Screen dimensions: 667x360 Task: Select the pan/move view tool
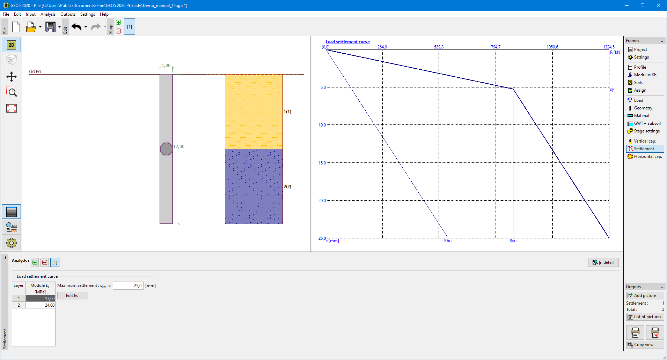tap(12, 77)
